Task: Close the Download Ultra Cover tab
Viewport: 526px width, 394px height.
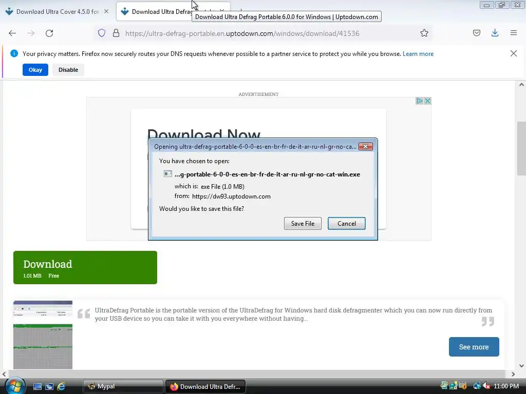Action: click(x=106, y=11)
